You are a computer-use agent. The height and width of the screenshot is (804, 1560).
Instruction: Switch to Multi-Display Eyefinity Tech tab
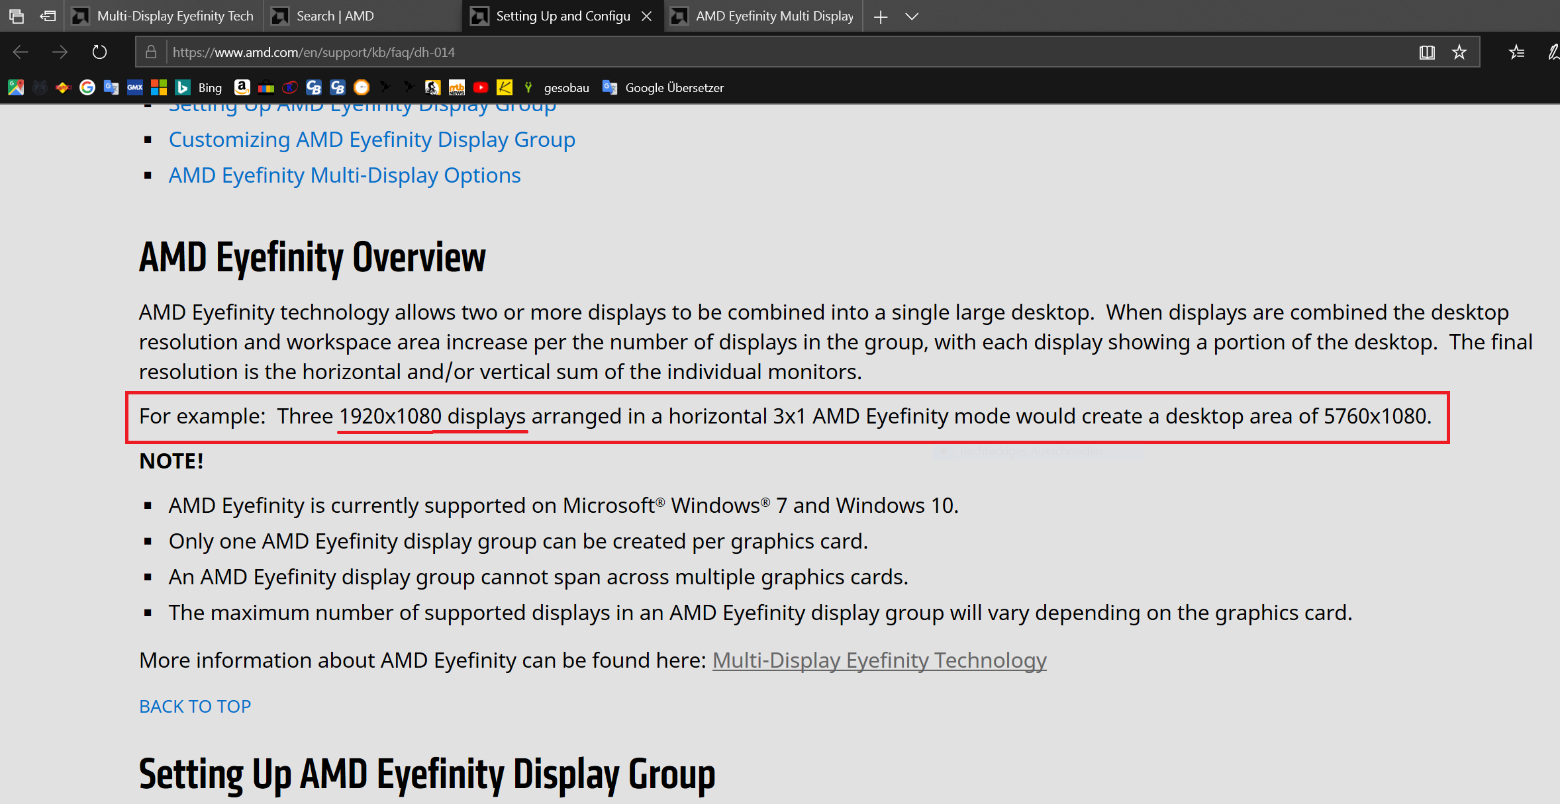coord(164,16)
